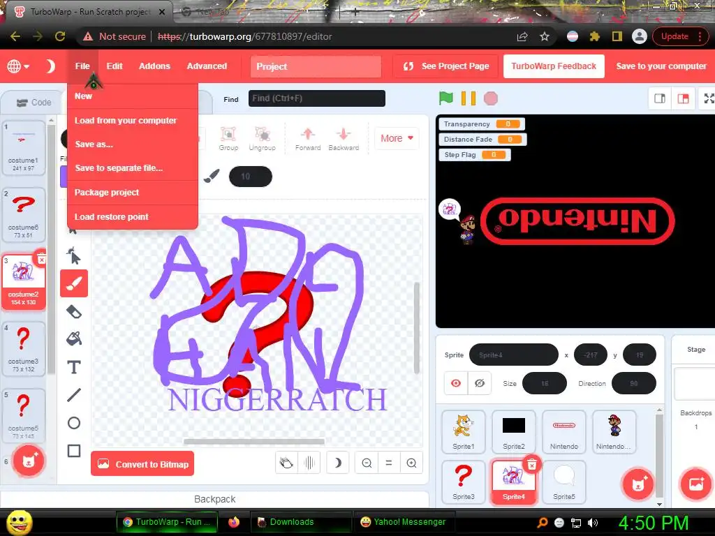Open Yahoo! Messenger in taskbar
Viewport: 715px width, 536px height.
(403, 522)
